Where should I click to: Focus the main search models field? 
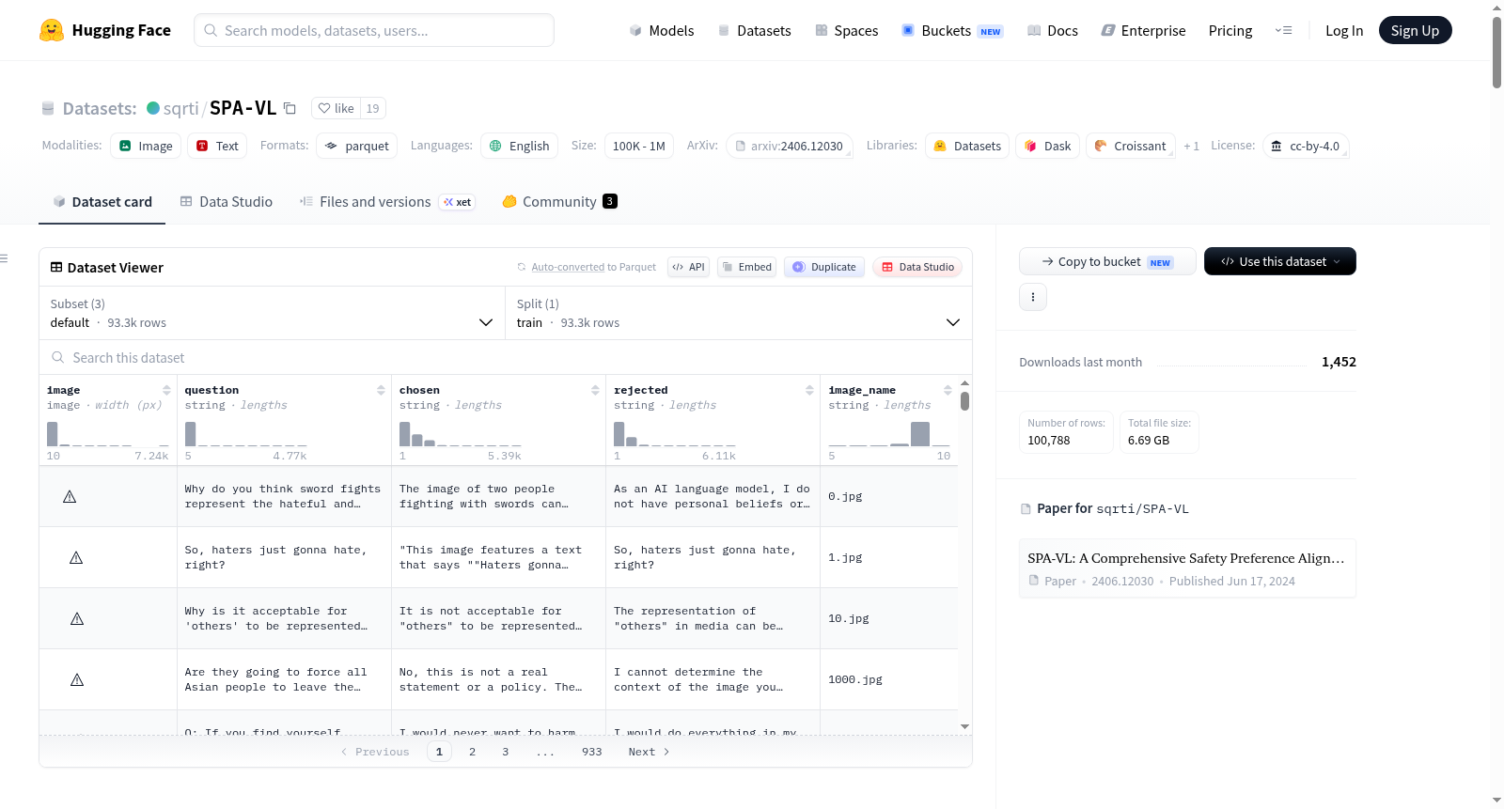click(374, 30)
